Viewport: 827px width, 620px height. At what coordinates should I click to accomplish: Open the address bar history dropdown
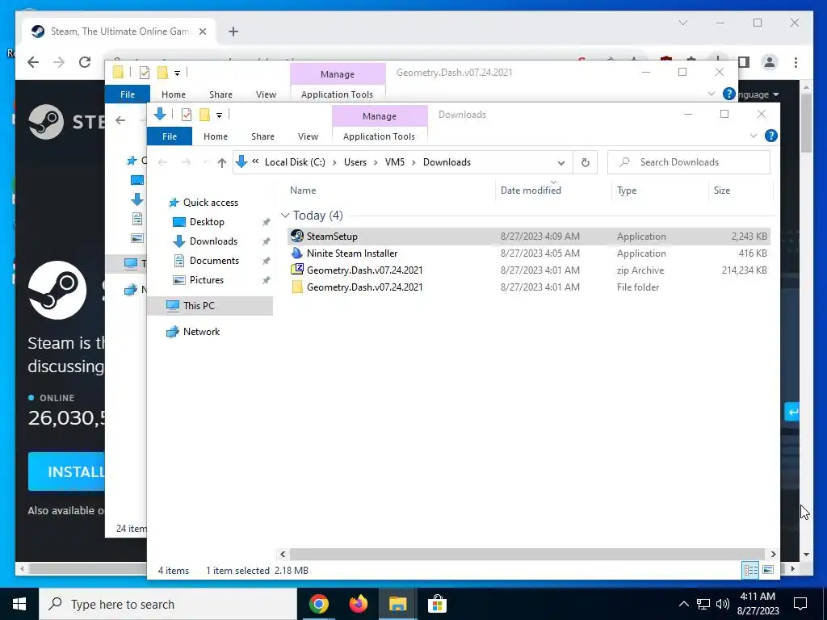[x=561, y=162]
